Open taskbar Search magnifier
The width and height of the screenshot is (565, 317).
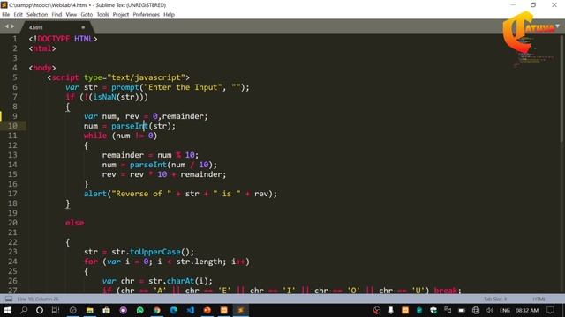pyautogui.click(x=24, y=310)
